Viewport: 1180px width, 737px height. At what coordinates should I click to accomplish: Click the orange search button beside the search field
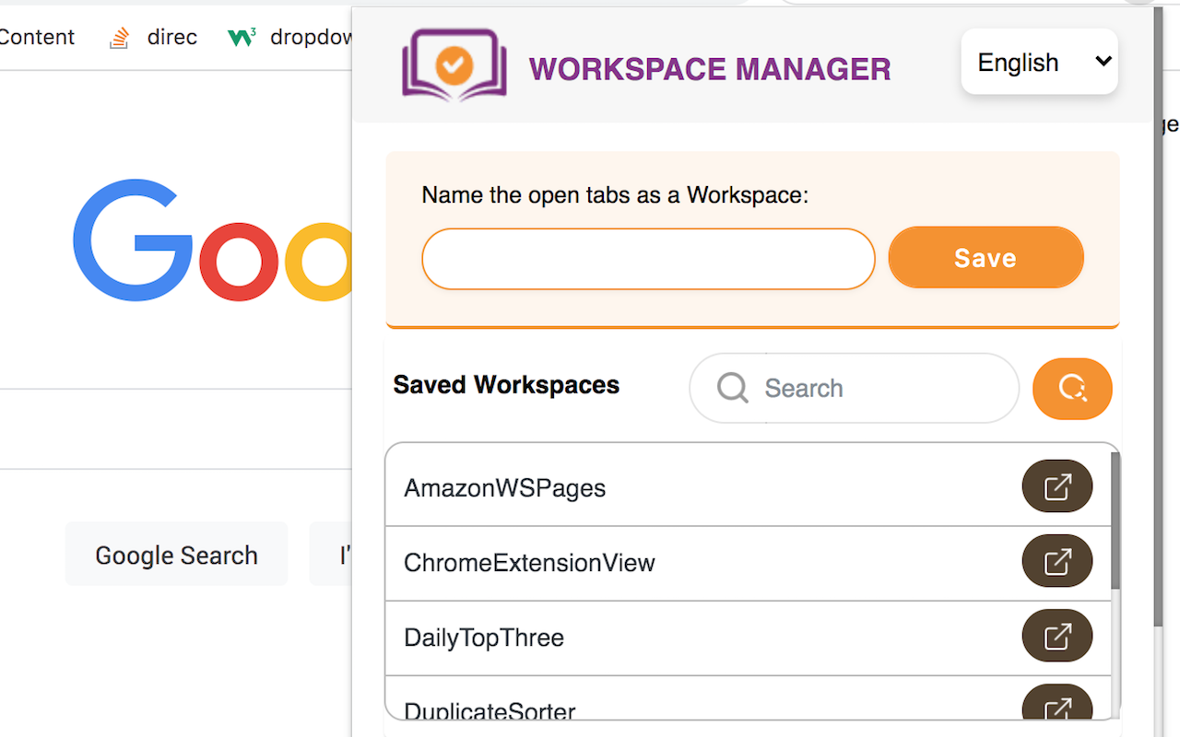point(1072,388)
